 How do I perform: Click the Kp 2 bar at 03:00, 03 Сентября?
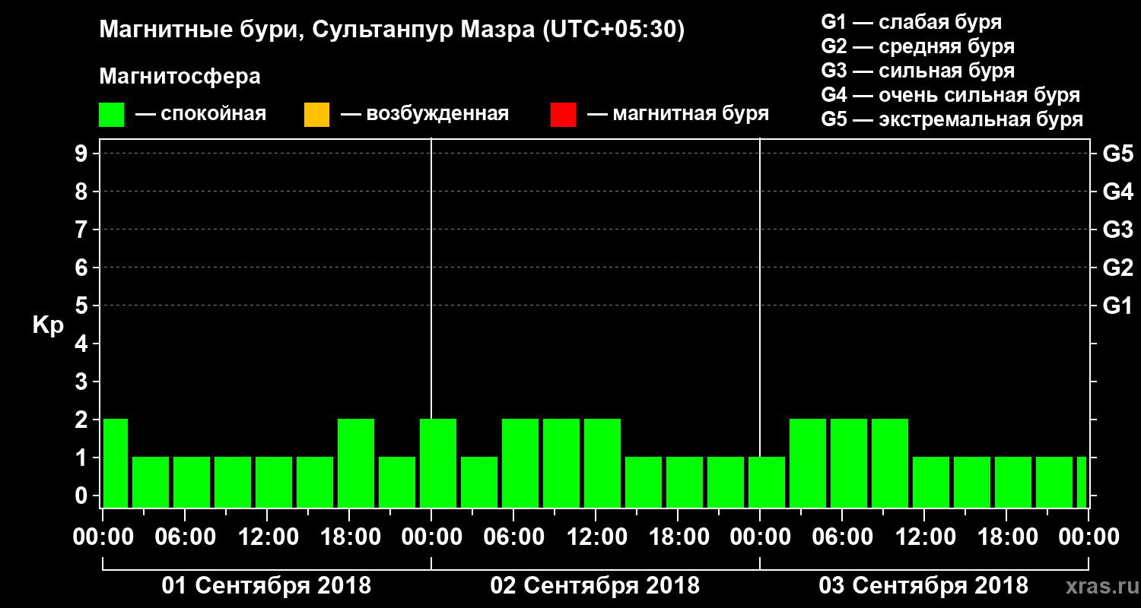[x=808, y=463]
